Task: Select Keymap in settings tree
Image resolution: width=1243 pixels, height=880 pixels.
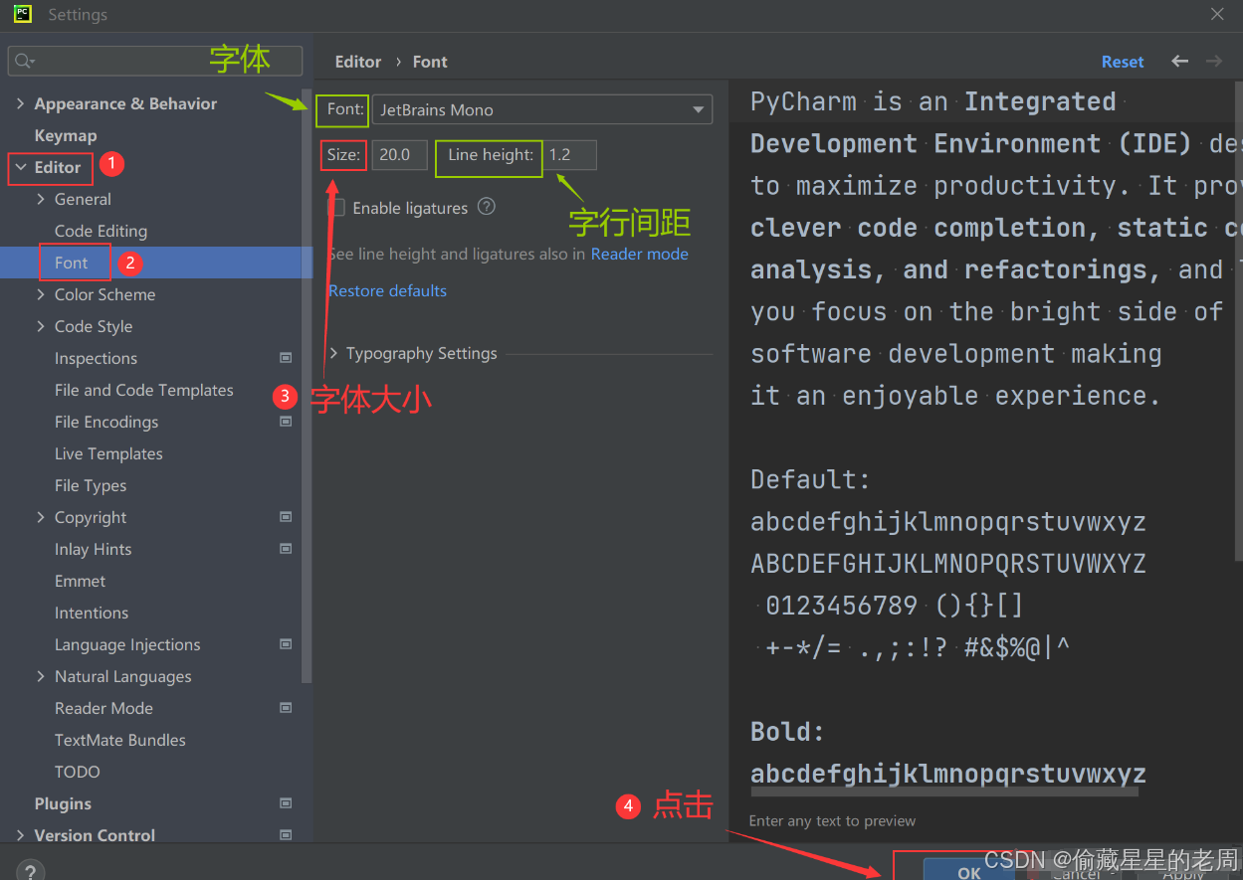Action: [66, 135]
